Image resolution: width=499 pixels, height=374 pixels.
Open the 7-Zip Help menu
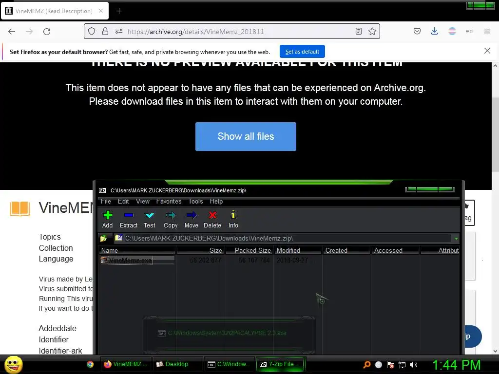[216, 201]
